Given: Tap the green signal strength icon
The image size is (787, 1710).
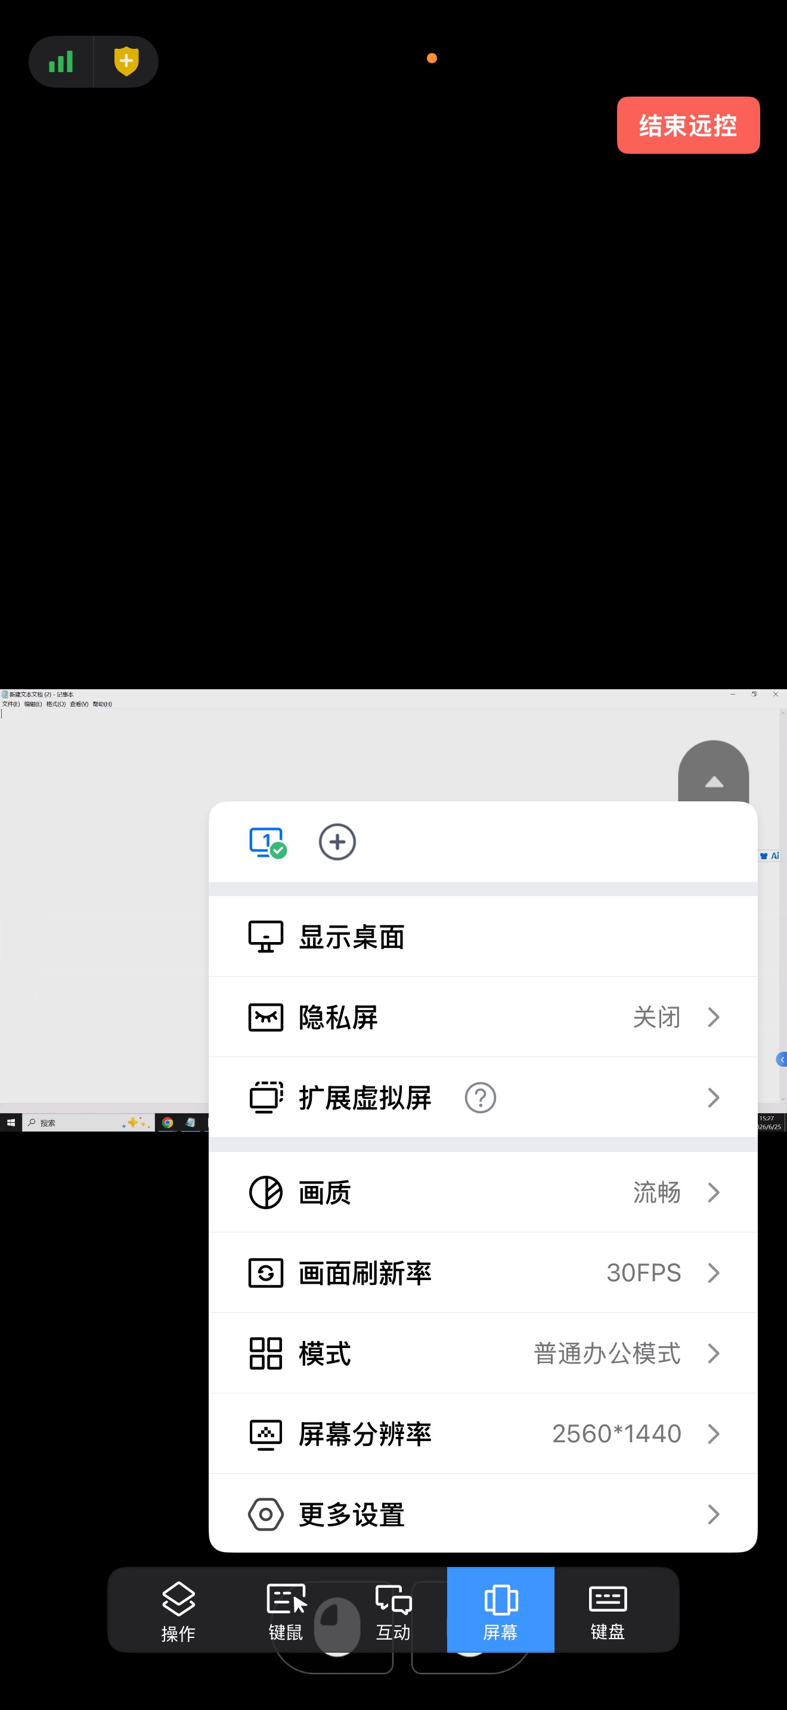Looking at the screenshot, I should pyautogui.click(x=61, y=62).
